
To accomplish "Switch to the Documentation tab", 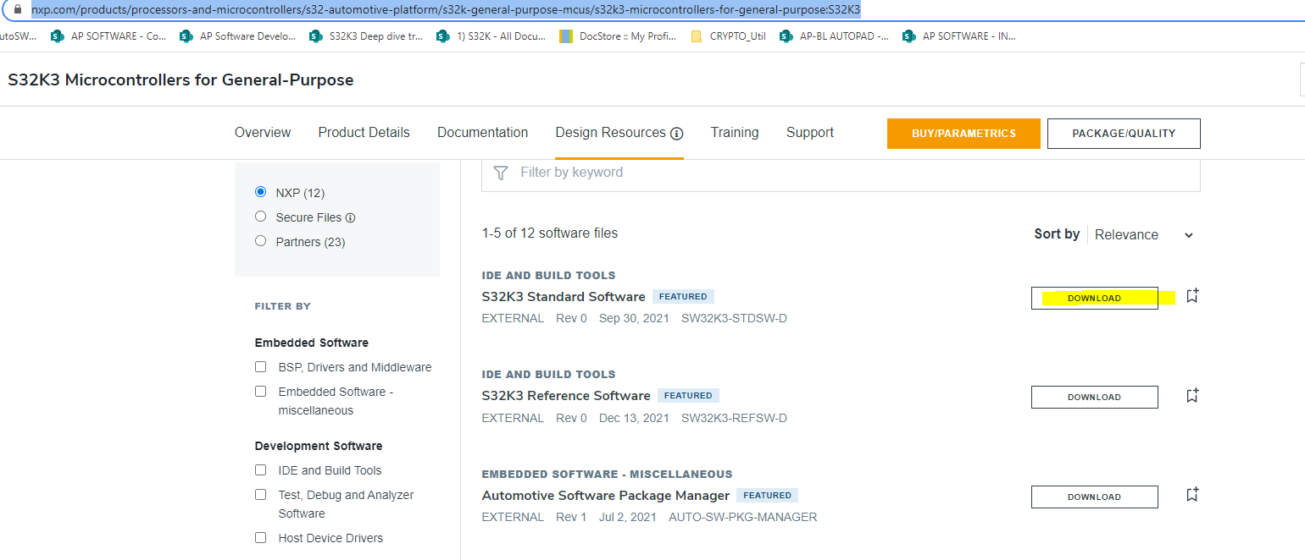I will [x=482, y=132].
